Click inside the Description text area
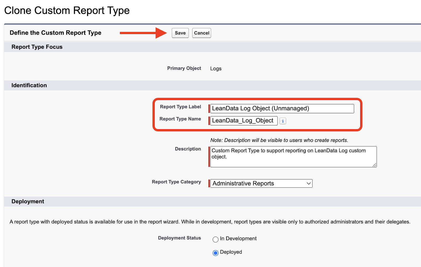The width and height of the screenshot is (421, 267). coord(293,157)
